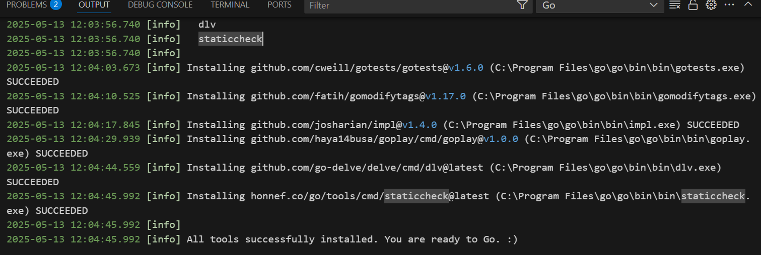Open the panel's more actions menu

(729, 5)
